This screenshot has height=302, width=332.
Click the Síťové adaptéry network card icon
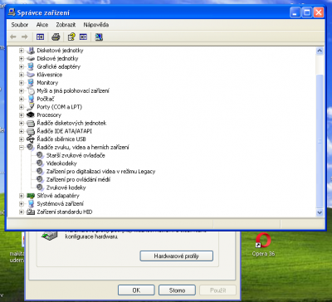click(x=31, y=196)
